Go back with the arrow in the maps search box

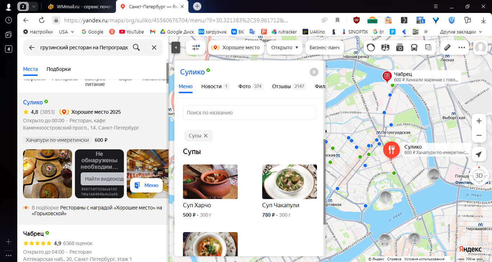(x=32, y=48)
